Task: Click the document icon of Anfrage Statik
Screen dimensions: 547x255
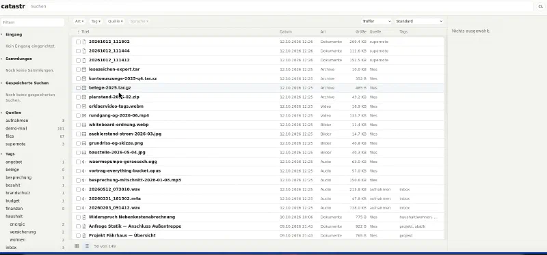Action: (83, 226)
